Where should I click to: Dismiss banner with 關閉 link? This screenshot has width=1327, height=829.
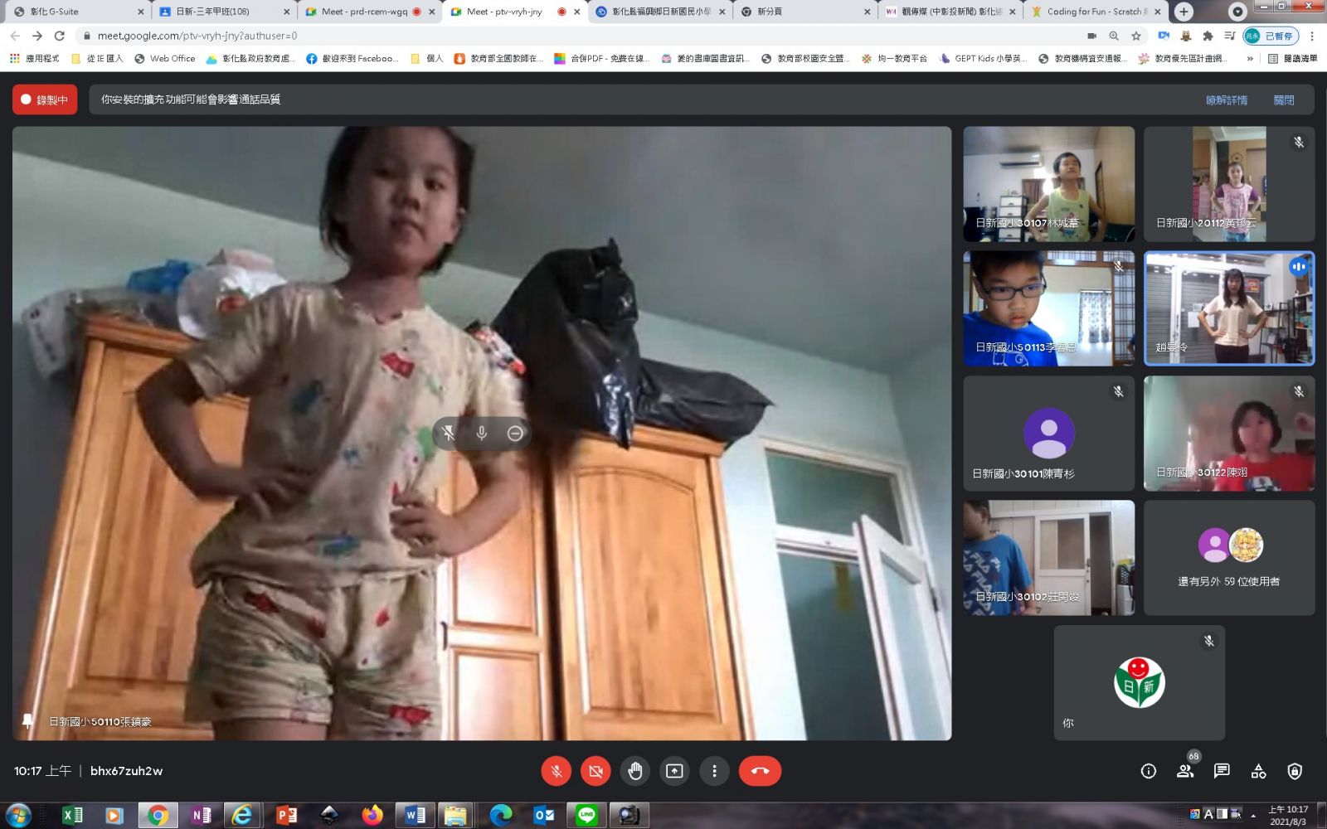coord(1284,99)
